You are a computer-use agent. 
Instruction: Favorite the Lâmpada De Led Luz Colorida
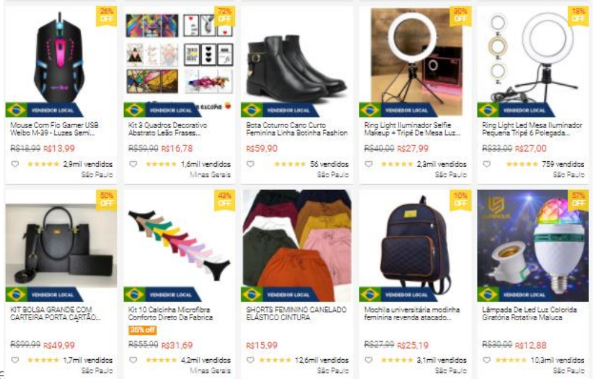(487, 360)
